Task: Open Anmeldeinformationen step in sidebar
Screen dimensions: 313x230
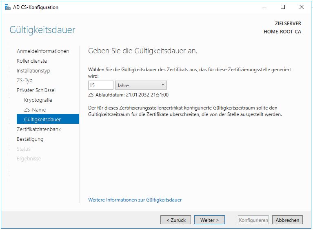Action: coord(42,51)
